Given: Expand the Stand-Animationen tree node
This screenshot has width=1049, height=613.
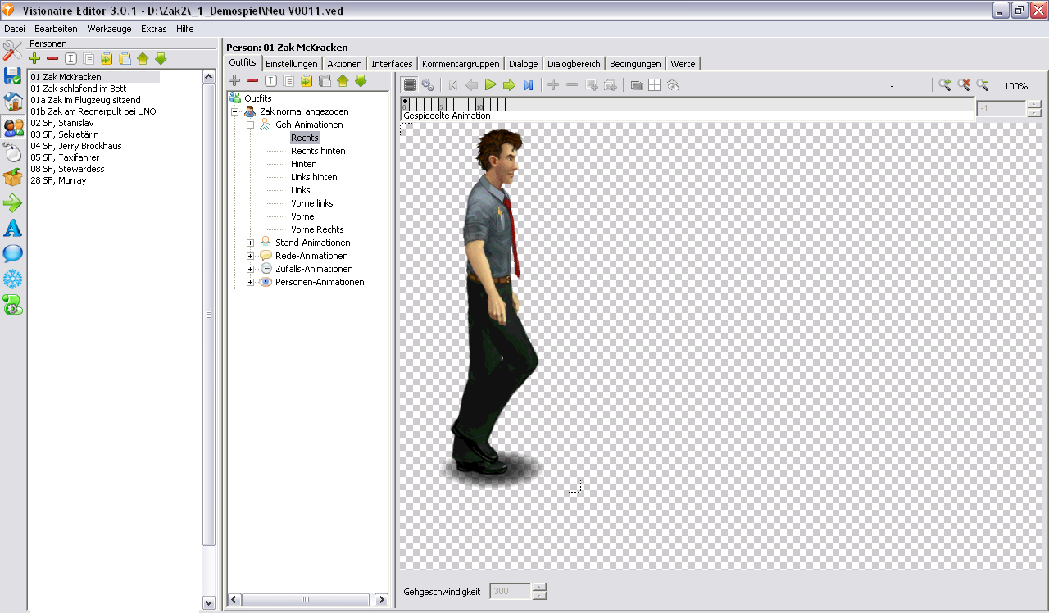Looking at the screenshot, I should tap(251, 243).
